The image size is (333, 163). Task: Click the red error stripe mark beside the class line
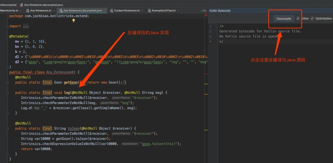click(206, 74)
